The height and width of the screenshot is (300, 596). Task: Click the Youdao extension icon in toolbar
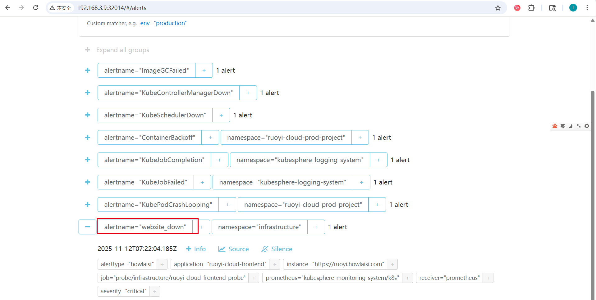517,8
